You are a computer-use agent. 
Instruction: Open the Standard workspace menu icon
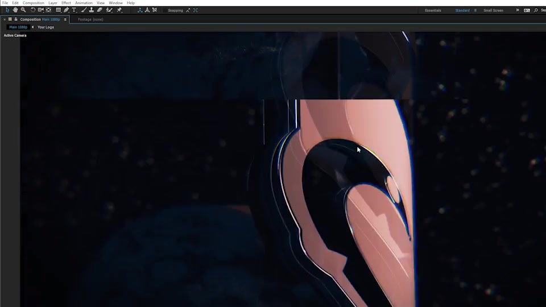click(x=475, y=10)
